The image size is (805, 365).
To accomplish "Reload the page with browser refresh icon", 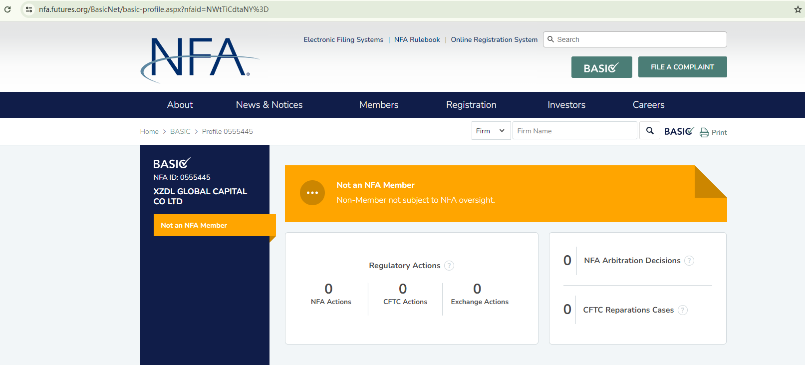I will [x=7, y=9].
